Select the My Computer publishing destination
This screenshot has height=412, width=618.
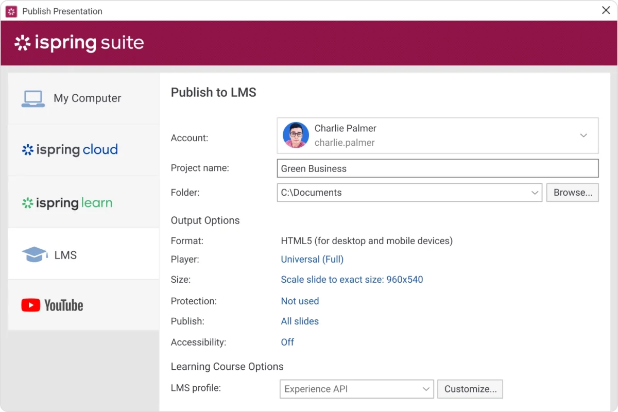coord(83,98)
